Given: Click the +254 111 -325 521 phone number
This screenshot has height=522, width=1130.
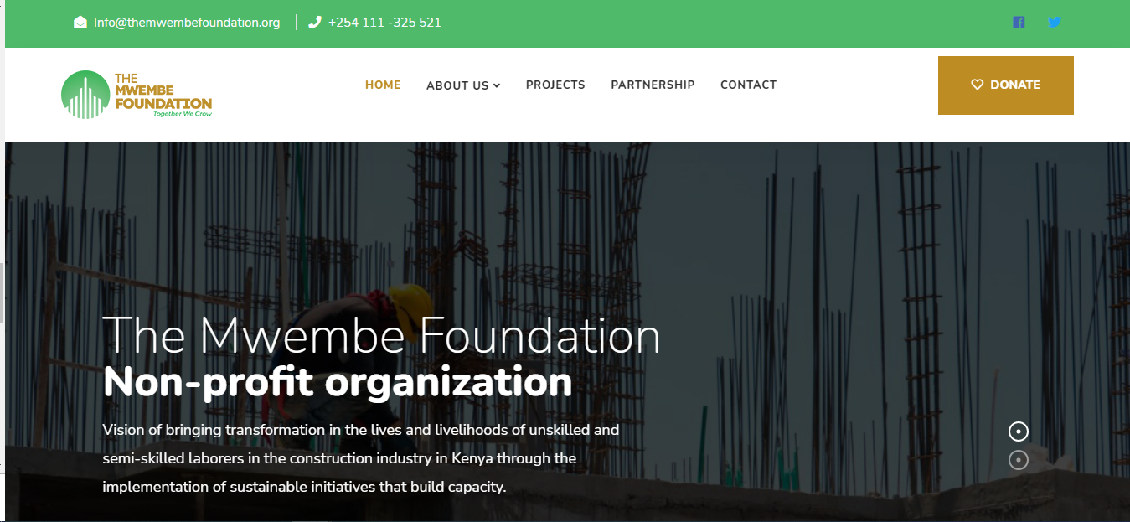Looking at the screenshot, I should click(x=384, y=23).
